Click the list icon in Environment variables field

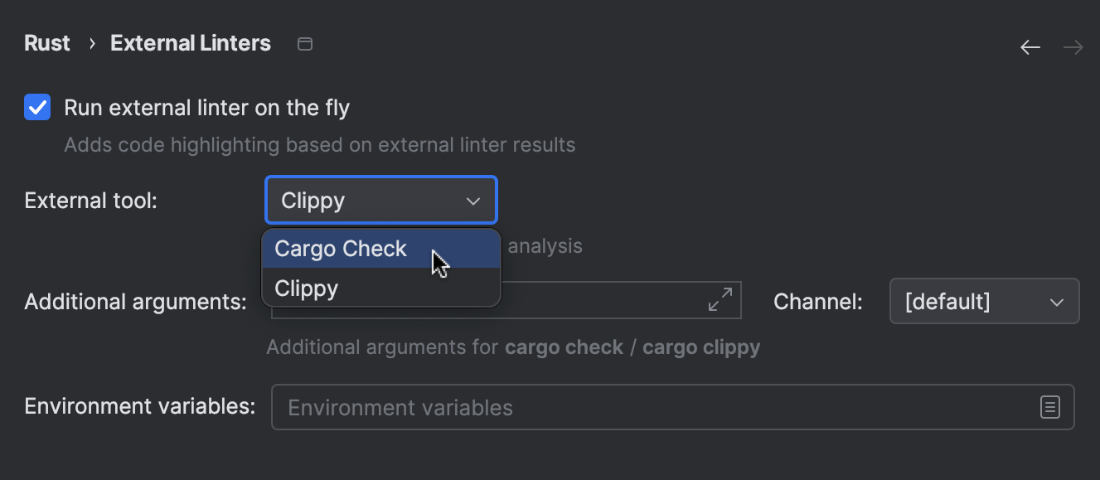pos(1050,407)
